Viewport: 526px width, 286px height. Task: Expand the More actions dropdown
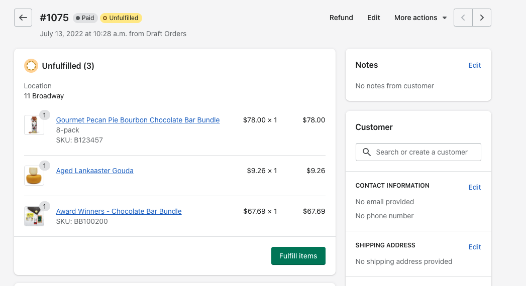[x=420, y=18]
